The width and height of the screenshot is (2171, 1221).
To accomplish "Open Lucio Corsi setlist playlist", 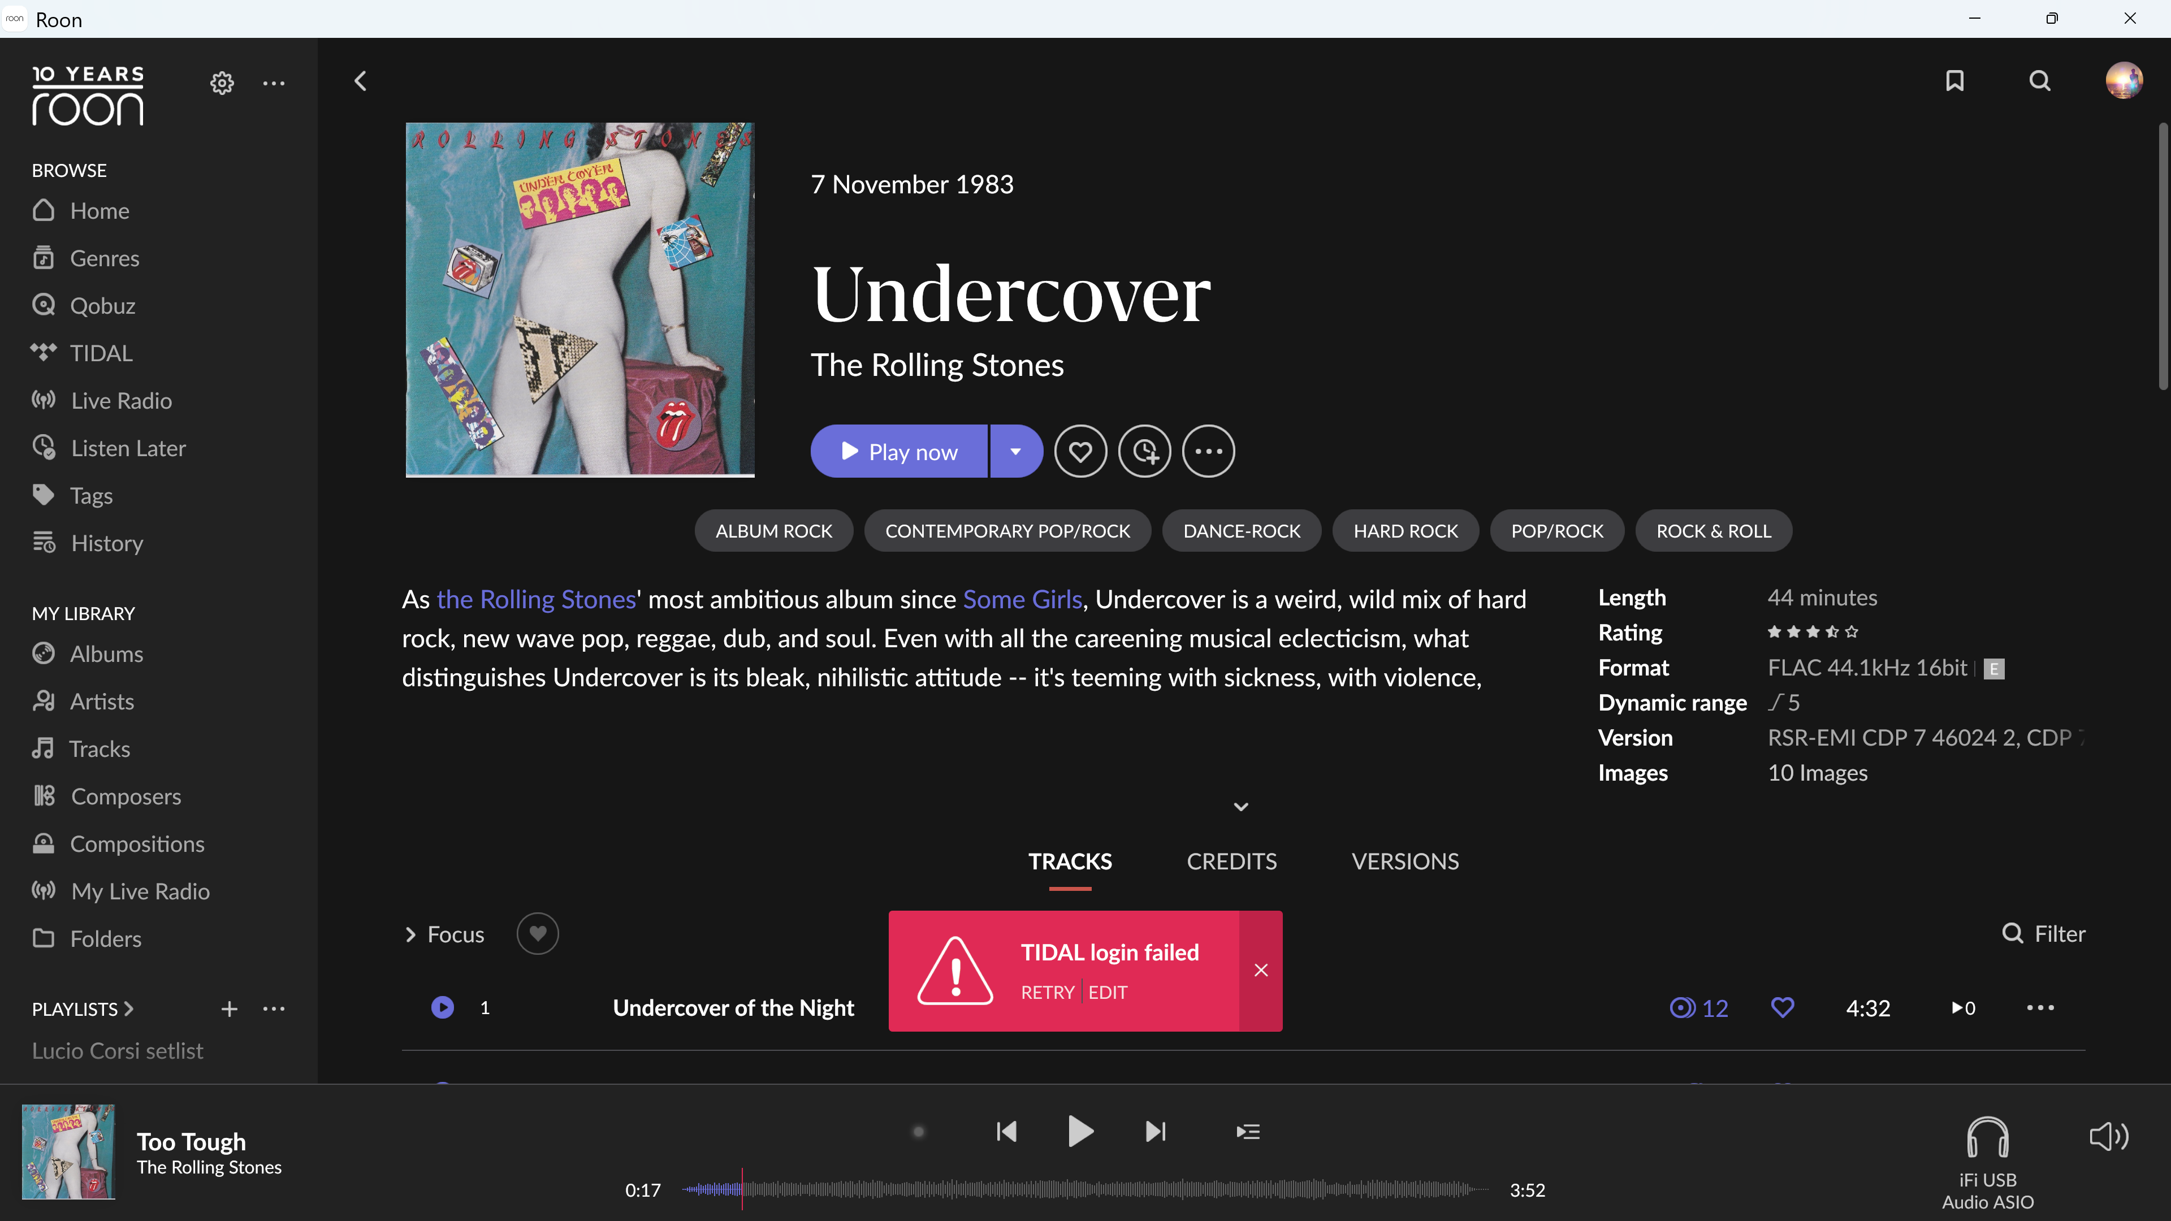I will pos(118,1051).
